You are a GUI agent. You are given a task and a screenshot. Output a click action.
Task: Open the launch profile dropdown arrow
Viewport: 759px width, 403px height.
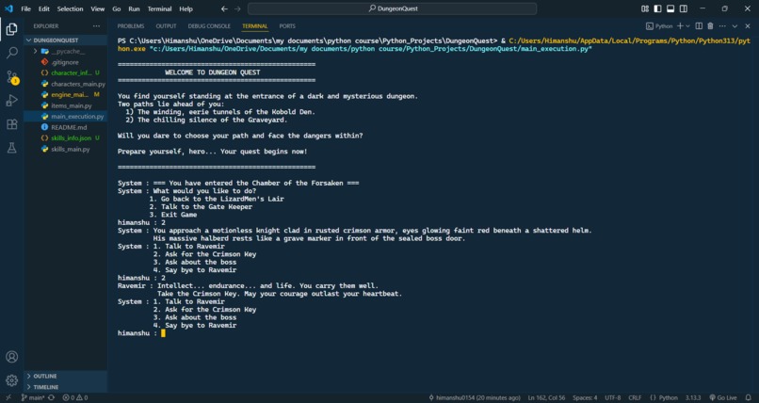(687, 26)
